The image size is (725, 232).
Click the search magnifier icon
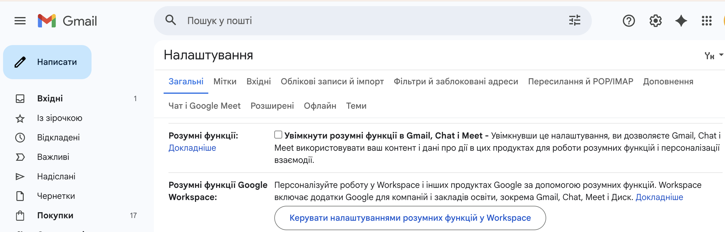[171, 20]
